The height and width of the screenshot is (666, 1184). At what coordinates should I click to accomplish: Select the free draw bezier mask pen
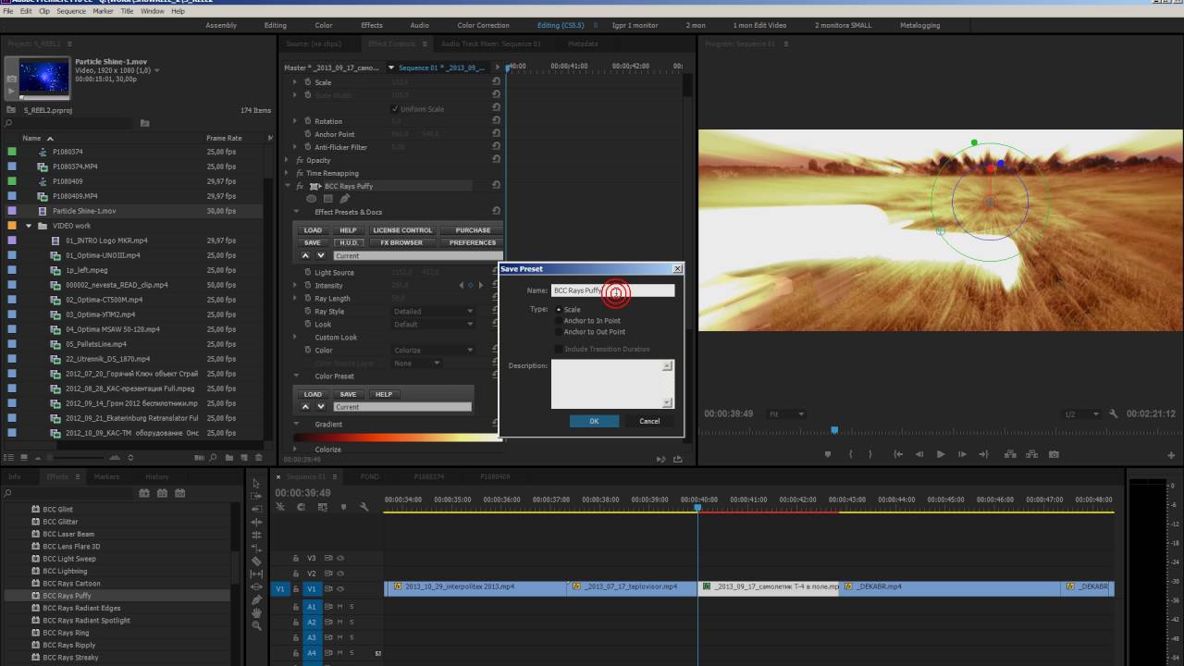pyautogui.click(x=344, y=199)
